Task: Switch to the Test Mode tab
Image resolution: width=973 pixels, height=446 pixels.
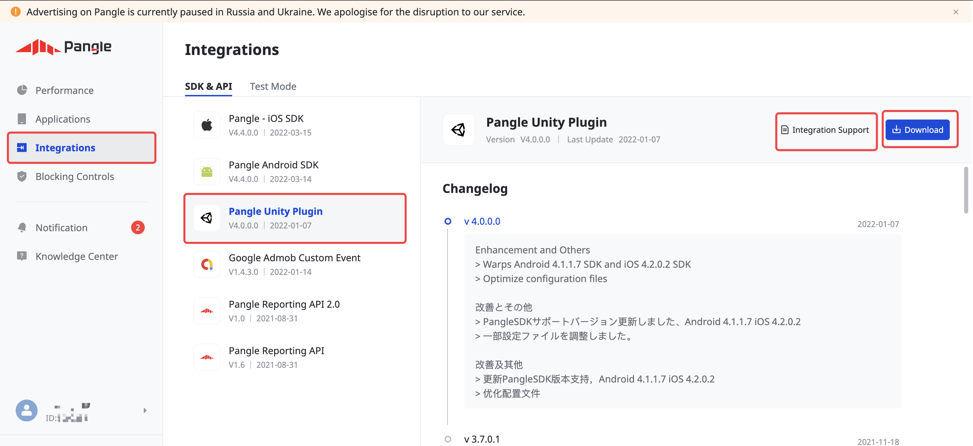Action: (x=273, y=86)
